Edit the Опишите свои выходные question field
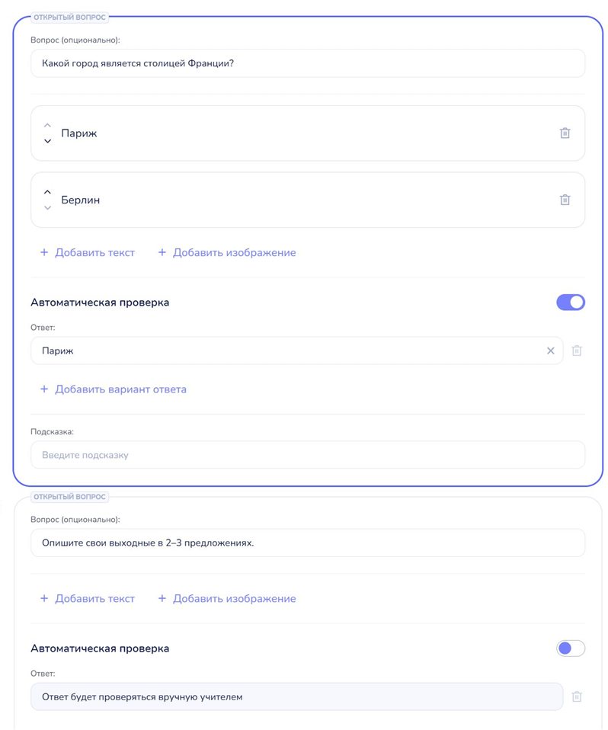 308,543
